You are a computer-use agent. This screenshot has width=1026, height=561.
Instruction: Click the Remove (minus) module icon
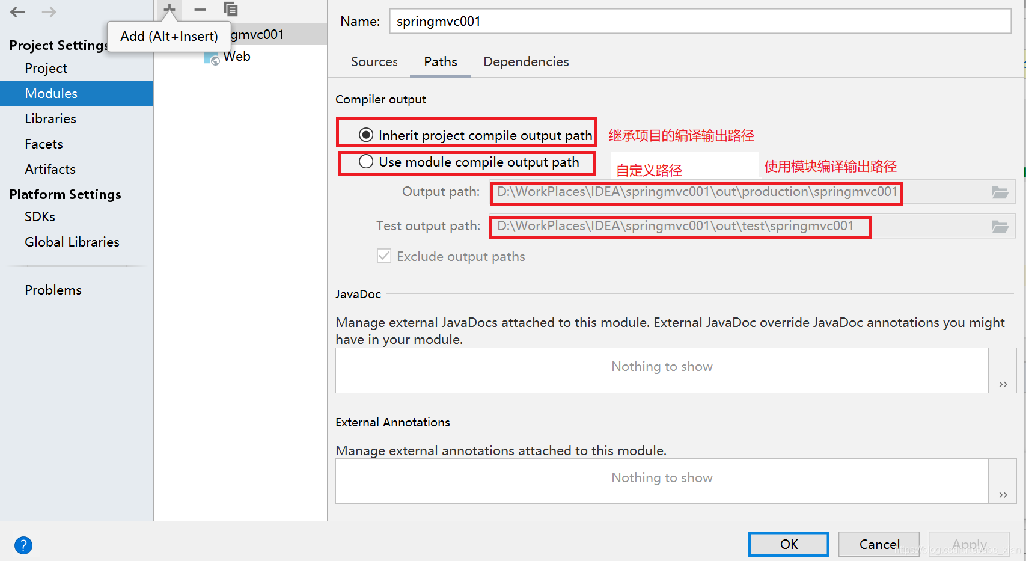coord(200,9)
